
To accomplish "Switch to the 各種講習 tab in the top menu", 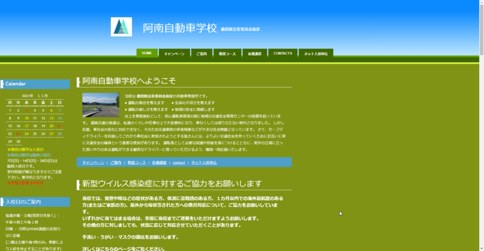I will point(254,54).
